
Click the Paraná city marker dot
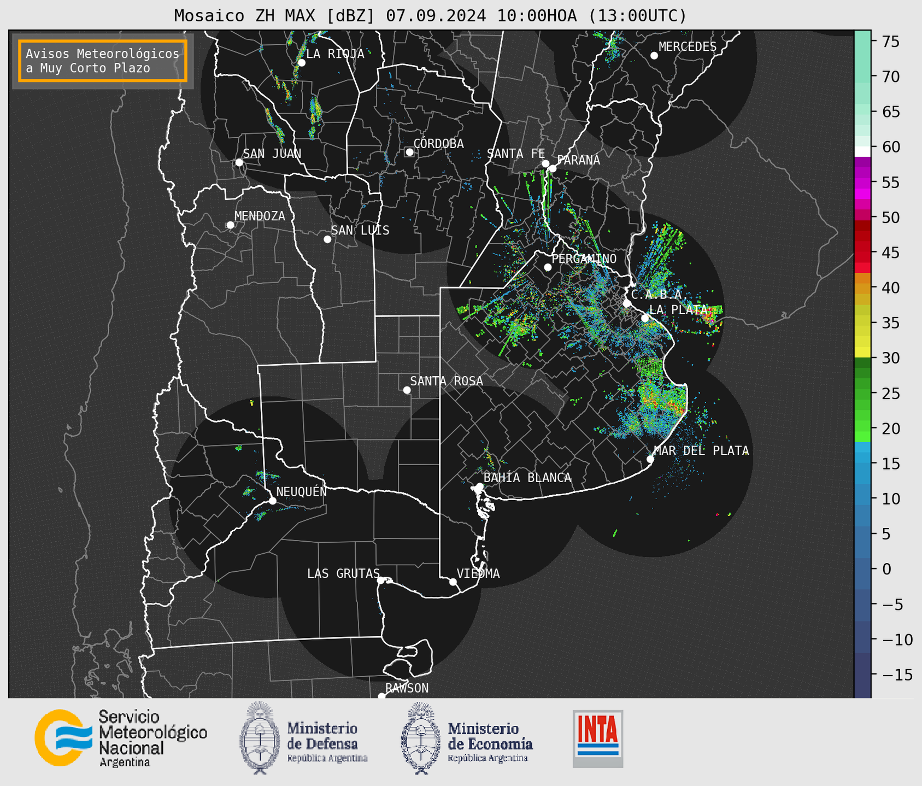pos(553,168)
